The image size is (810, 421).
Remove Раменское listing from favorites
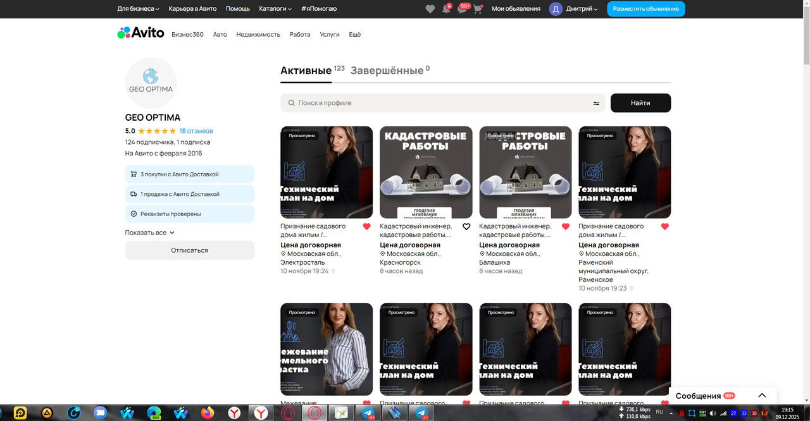tap(665, 226)
